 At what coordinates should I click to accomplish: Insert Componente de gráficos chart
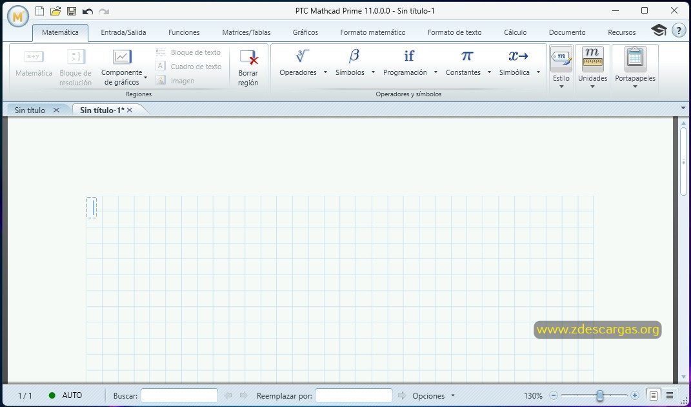pos(122,67)
